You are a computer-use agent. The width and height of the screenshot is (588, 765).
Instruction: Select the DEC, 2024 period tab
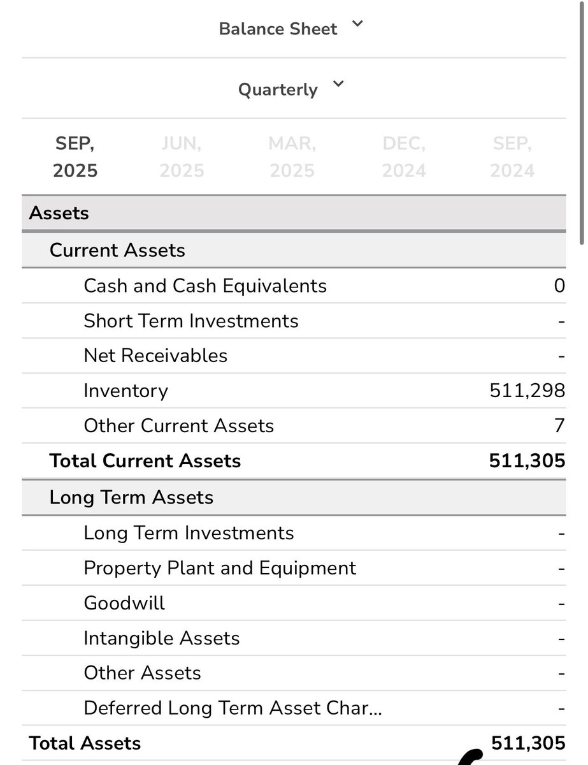pos(404,157)
